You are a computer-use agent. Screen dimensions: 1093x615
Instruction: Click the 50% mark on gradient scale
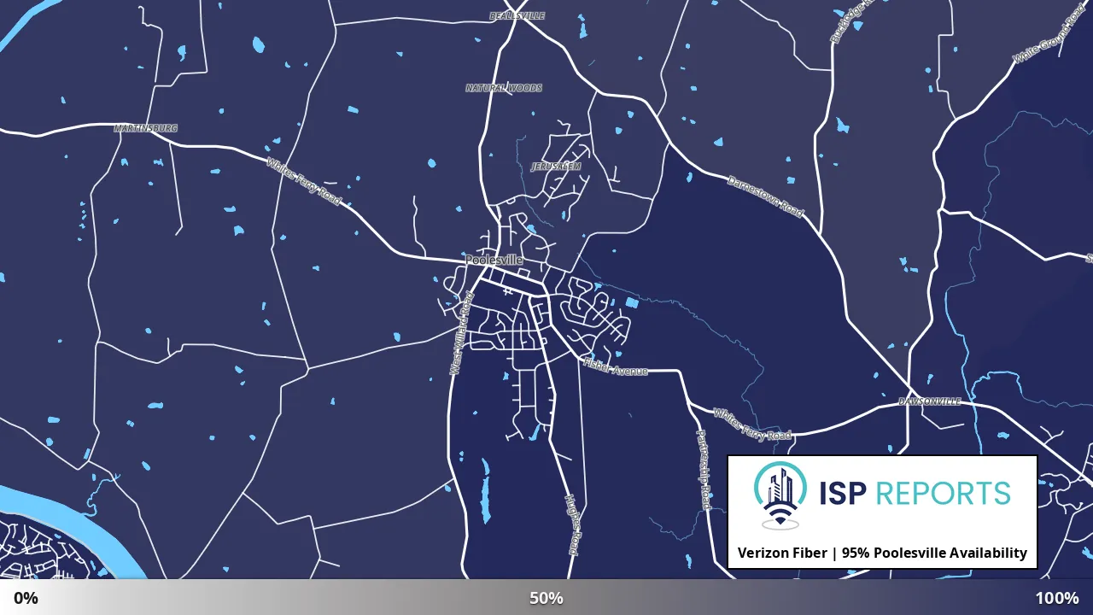(546, 598)
